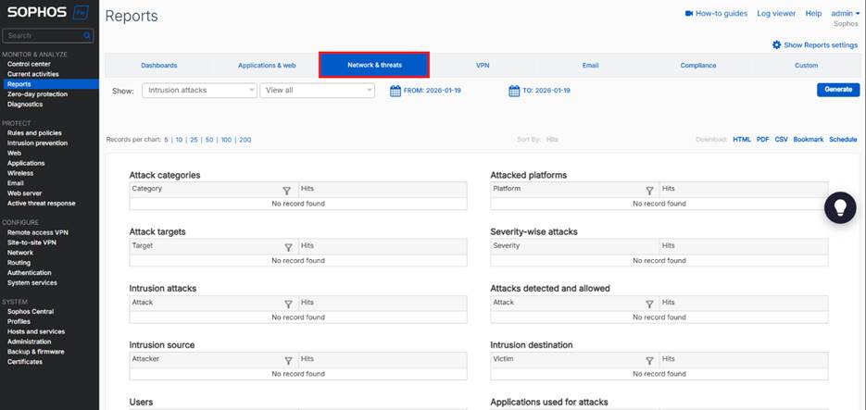Set records per chart to 50
The width and height of the screenshot is (866, 410).
click(x=209, y=140)
